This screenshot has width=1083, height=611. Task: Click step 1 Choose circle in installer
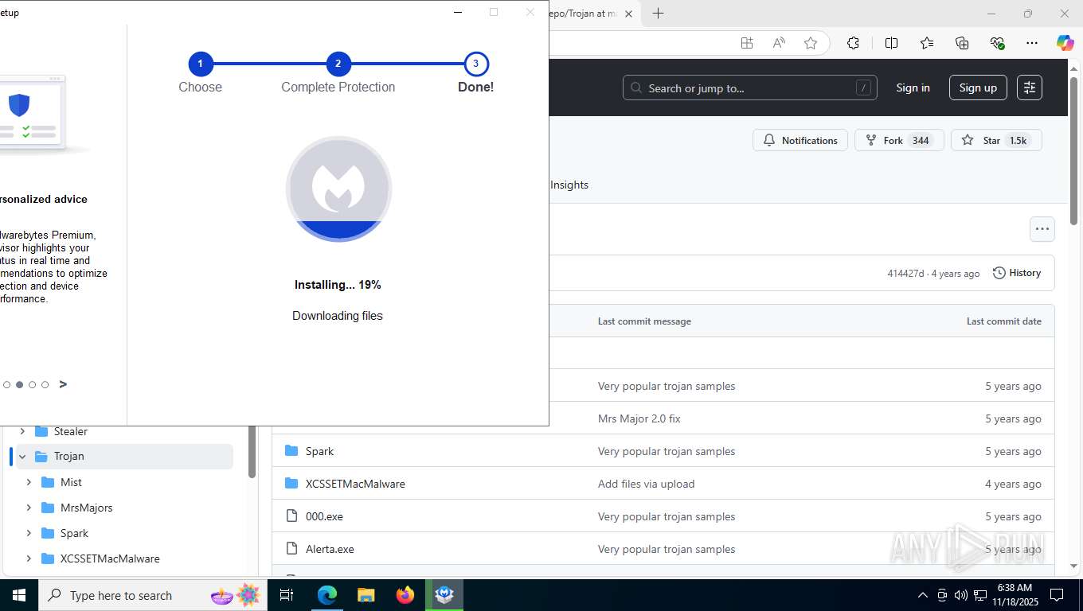pos(200,64)
